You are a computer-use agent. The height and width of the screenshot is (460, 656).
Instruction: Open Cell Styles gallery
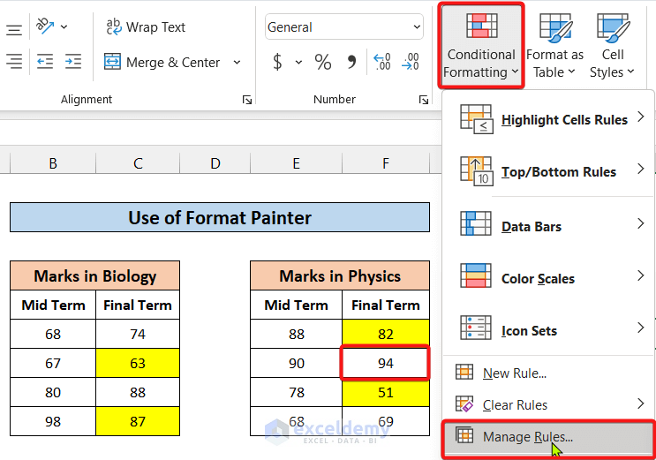[x=612, y=46]
